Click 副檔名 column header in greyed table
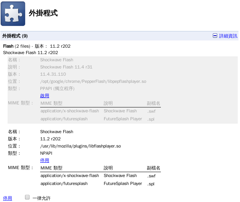Image resolution: width=240 pixels, height=202 pixels. 154,103
